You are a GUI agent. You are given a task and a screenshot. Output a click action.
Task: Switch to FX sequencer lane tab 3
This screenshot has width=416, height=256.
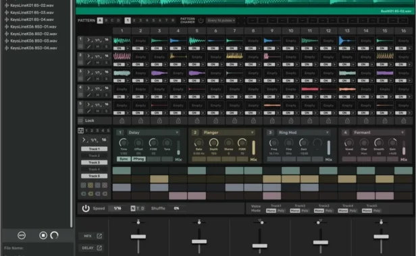pos(97,131)
